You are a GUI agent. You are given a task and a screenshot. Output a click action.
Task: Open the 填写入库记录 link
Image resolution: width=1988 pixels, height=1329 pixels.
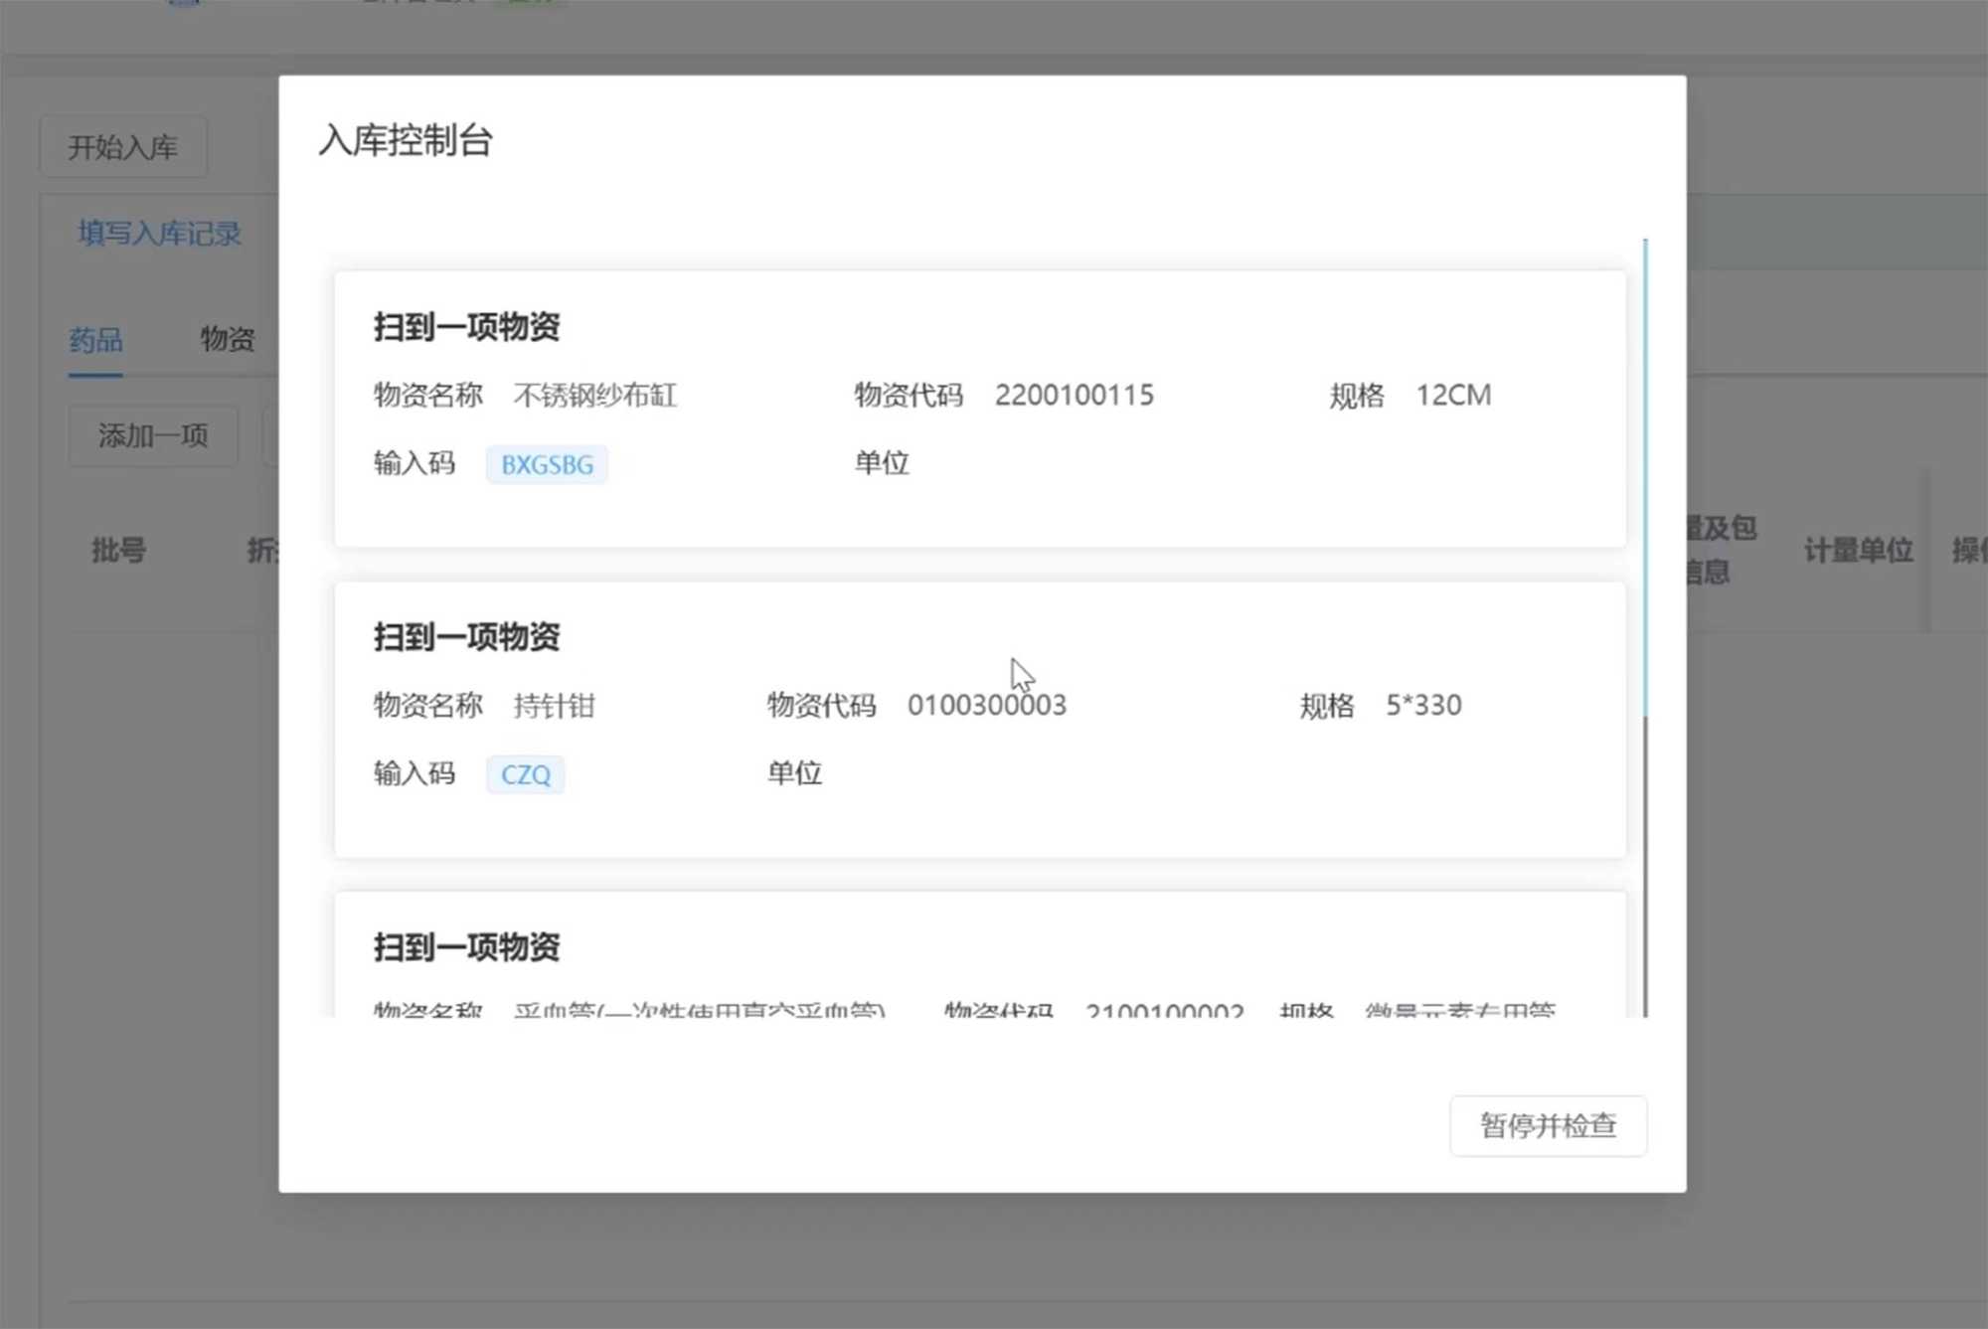click(159, 234)
